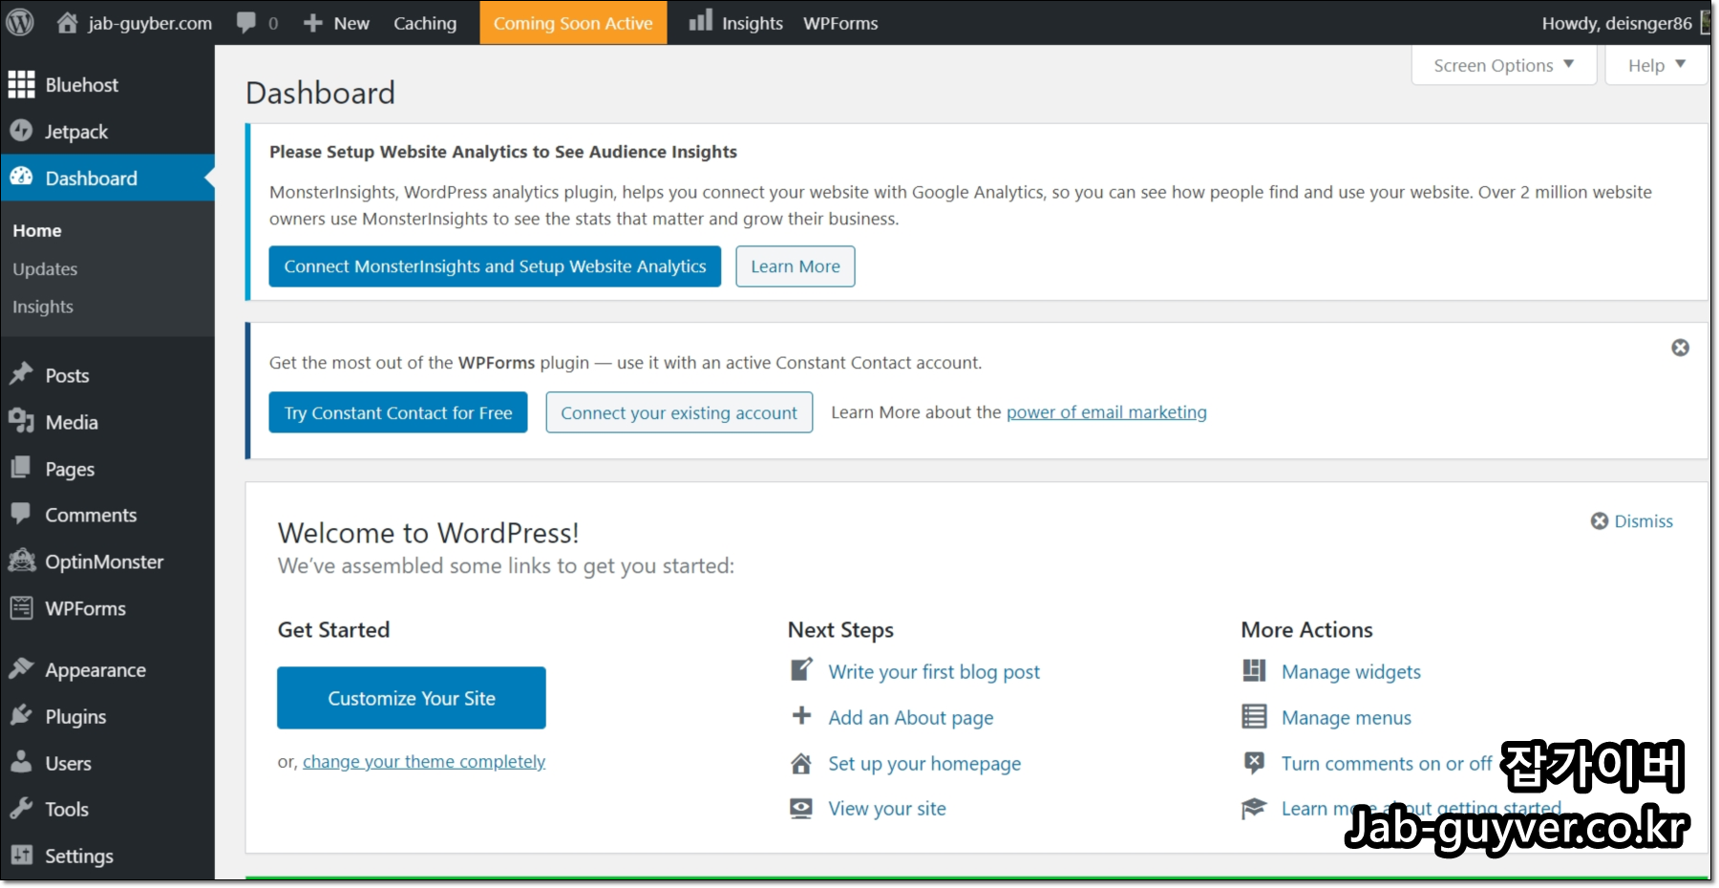
Task: Open the Manage widgets link
Action: (x=1351, y=671)
